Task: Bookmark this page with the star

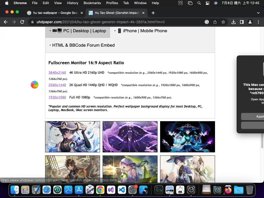Action: pyautogui.click(x=223, y=22)
